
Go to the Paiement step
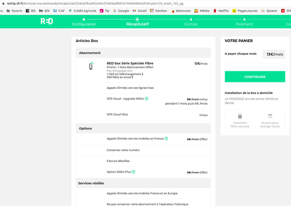pos(244,22)
